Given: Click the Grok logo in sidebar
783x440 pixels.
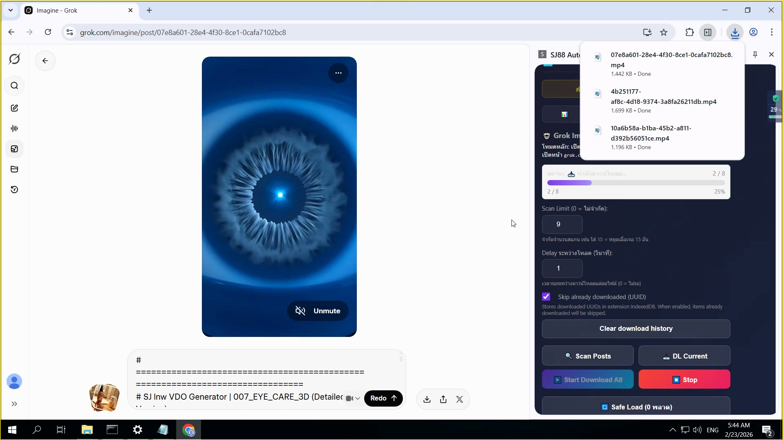Looking at the screenshot, I should coord(14,59).
